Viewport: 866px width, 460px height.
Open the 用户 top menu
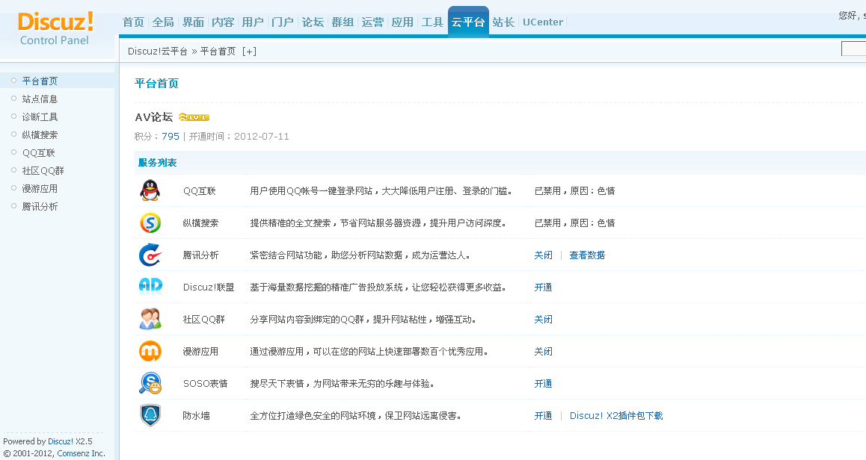(x=253, y=22)
